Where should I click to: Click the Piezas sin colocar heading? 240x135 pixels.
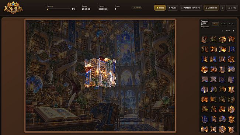coord(205,22)
